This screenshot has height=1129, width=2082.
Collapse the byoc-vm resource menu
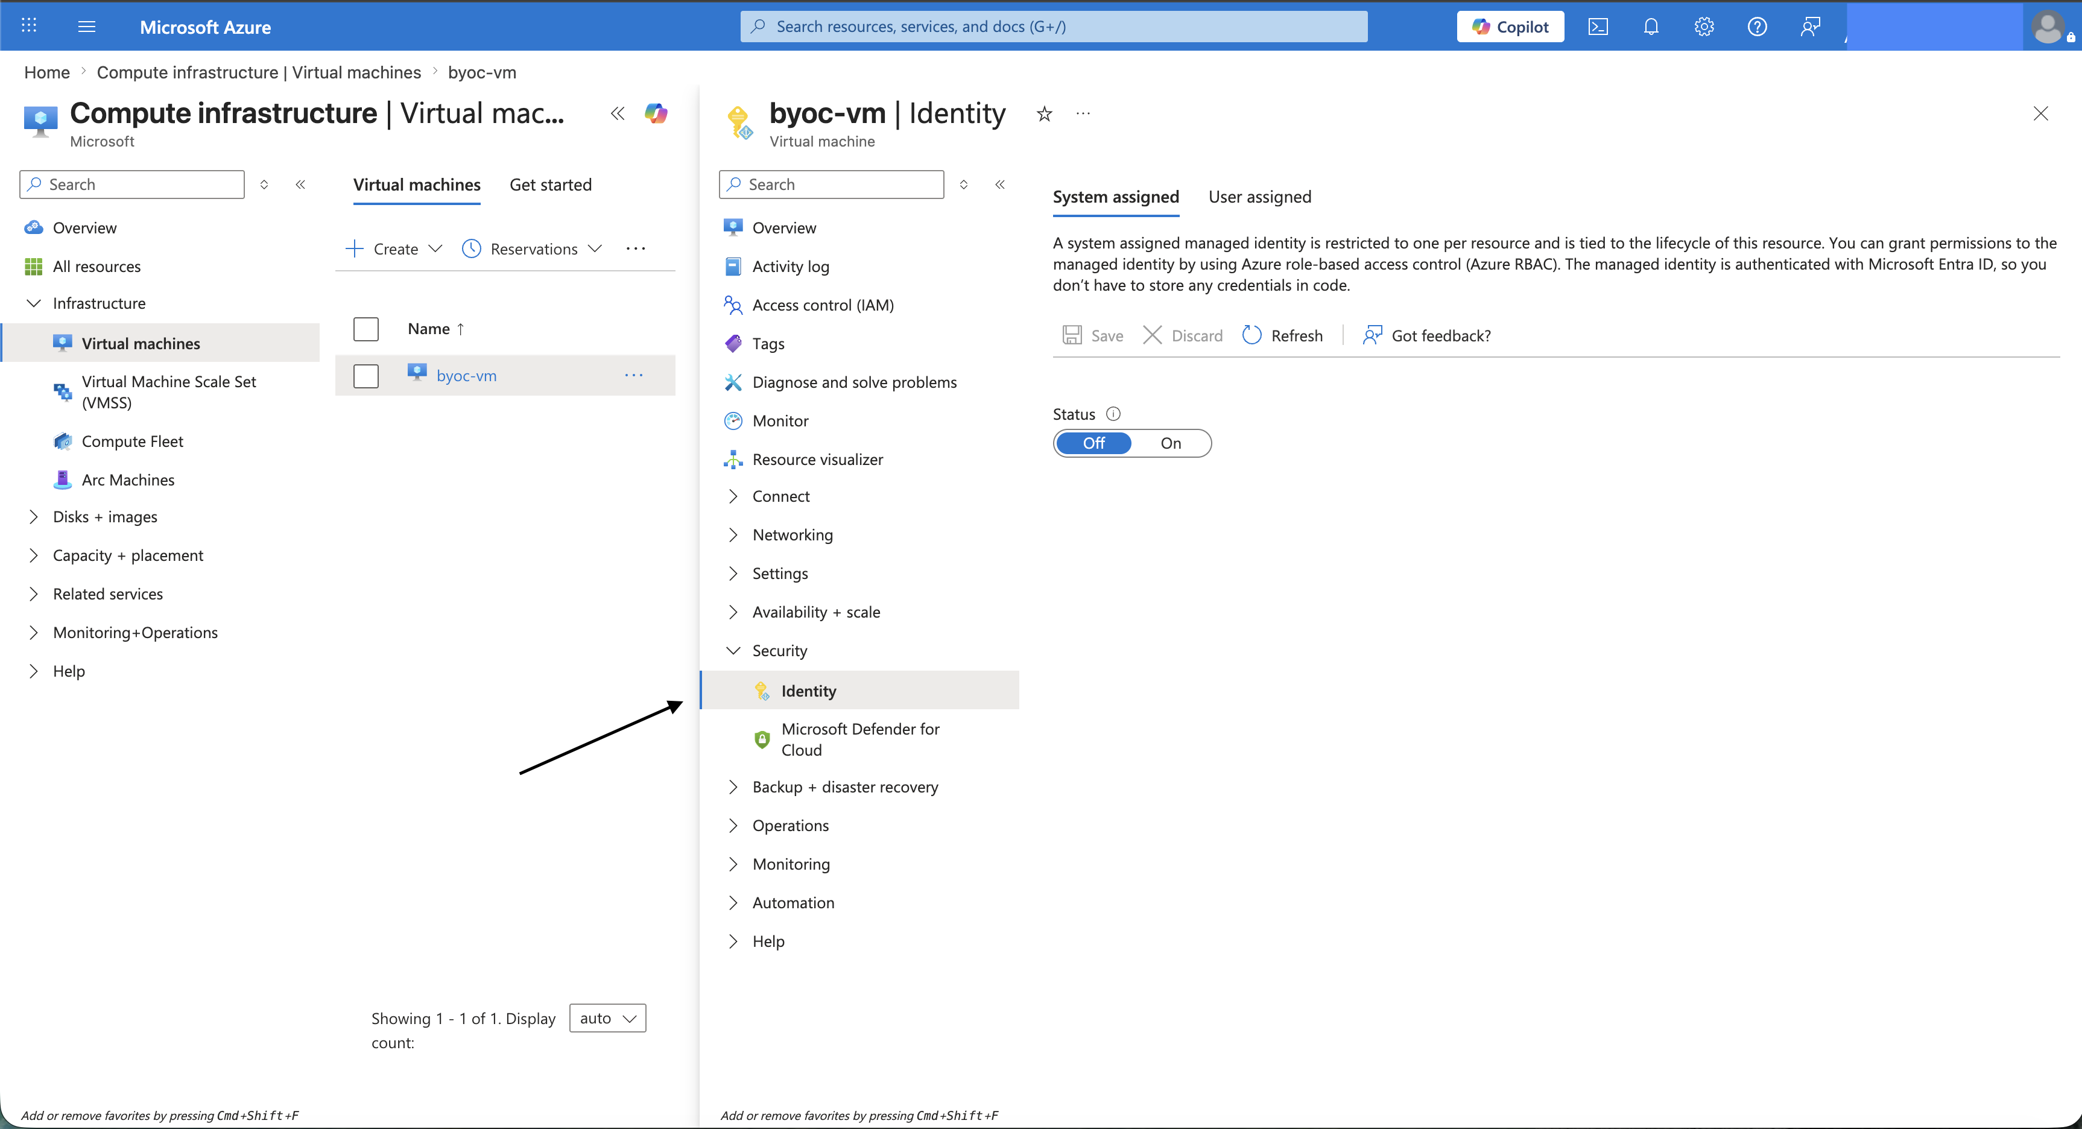[1000, 185]
